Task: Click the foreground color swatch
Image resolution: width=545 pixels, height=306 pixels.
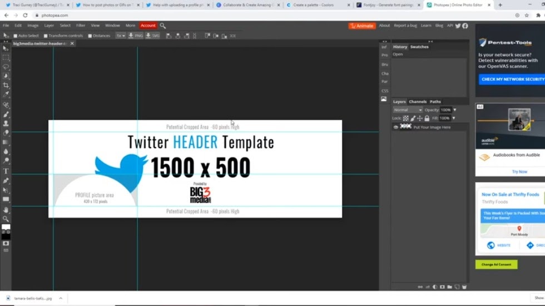Action: (x=6, y=227)
